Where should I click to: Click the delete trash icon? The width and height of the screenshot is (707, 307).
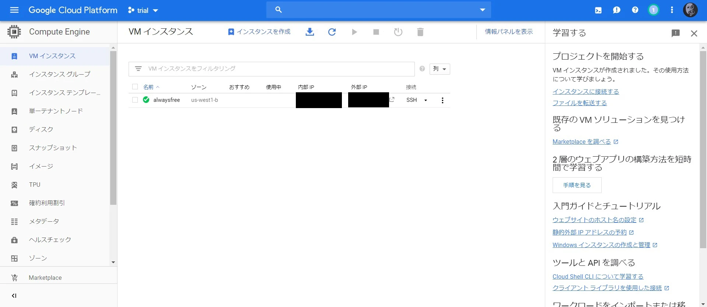pos(420,32)
